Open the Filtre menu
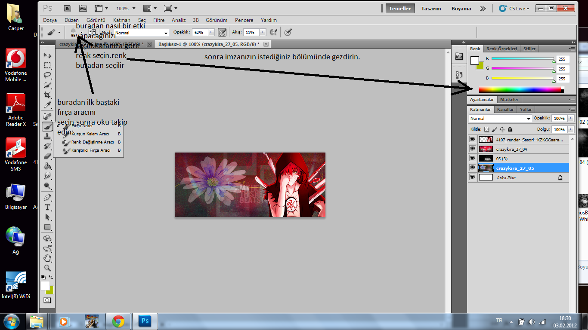This screenshot has width=588, height=330. coord(159,20)
